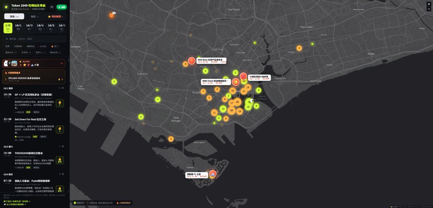Expand the green cluster marker numbered 22
The height and width of the screenshot is (208, 433).
pos(244,81)
